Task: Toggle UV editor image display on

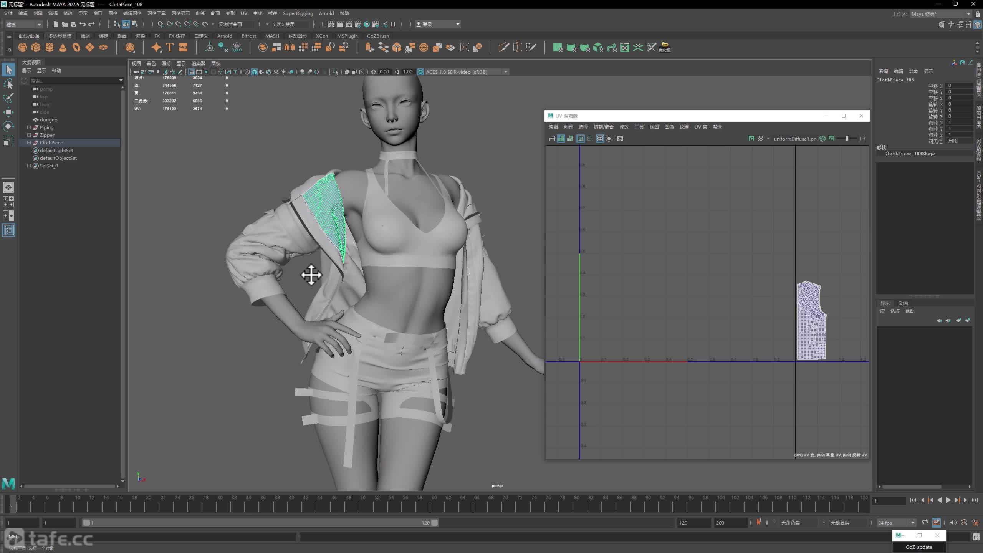Action: pos(751,139)
